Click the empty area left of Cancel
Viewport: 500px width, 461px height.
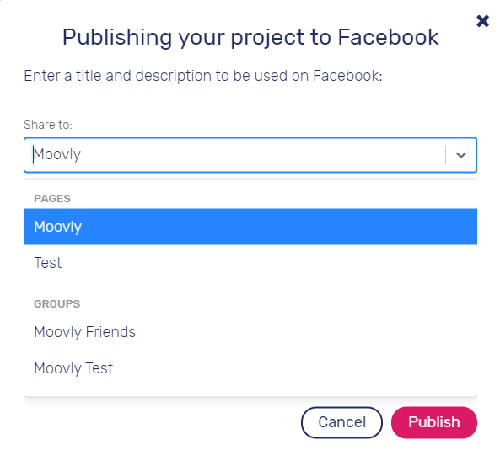coord(159,422)
